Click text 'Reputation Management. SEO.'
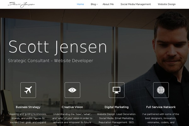The width and height of the screenshot is (189, 126). [117, 123]
